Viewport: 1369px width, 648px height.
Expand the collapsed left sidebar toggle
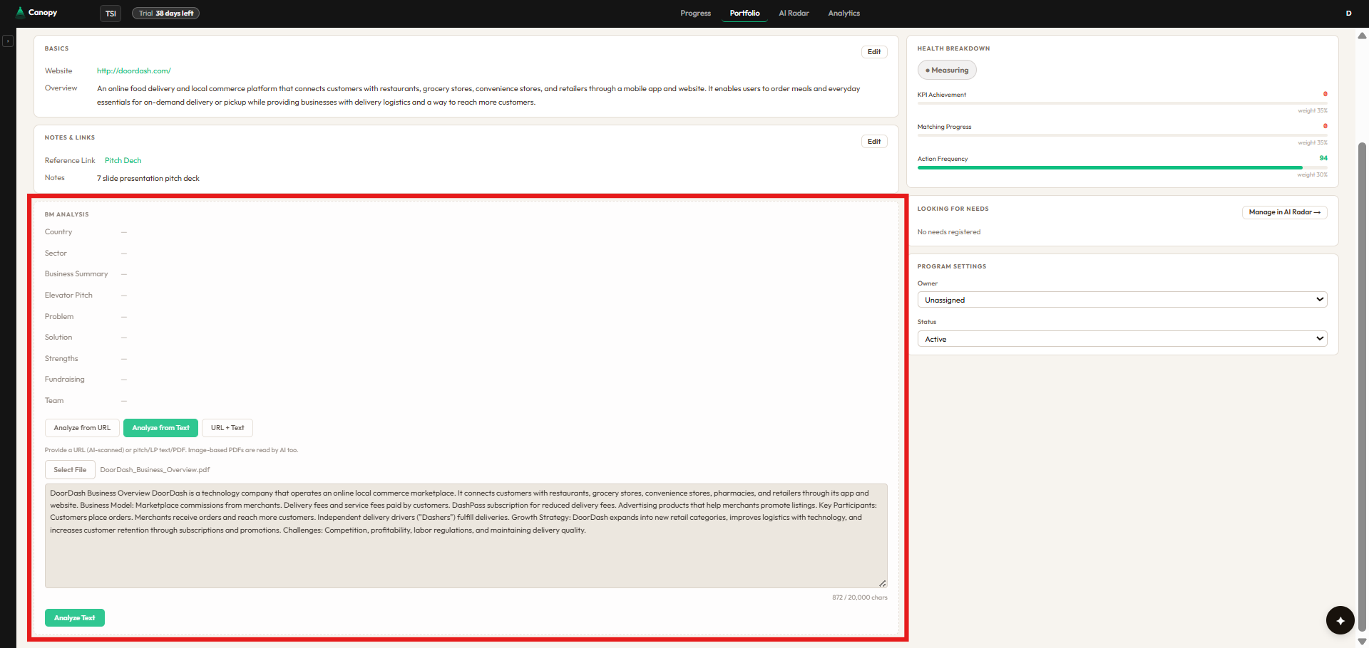click(8, 41)
